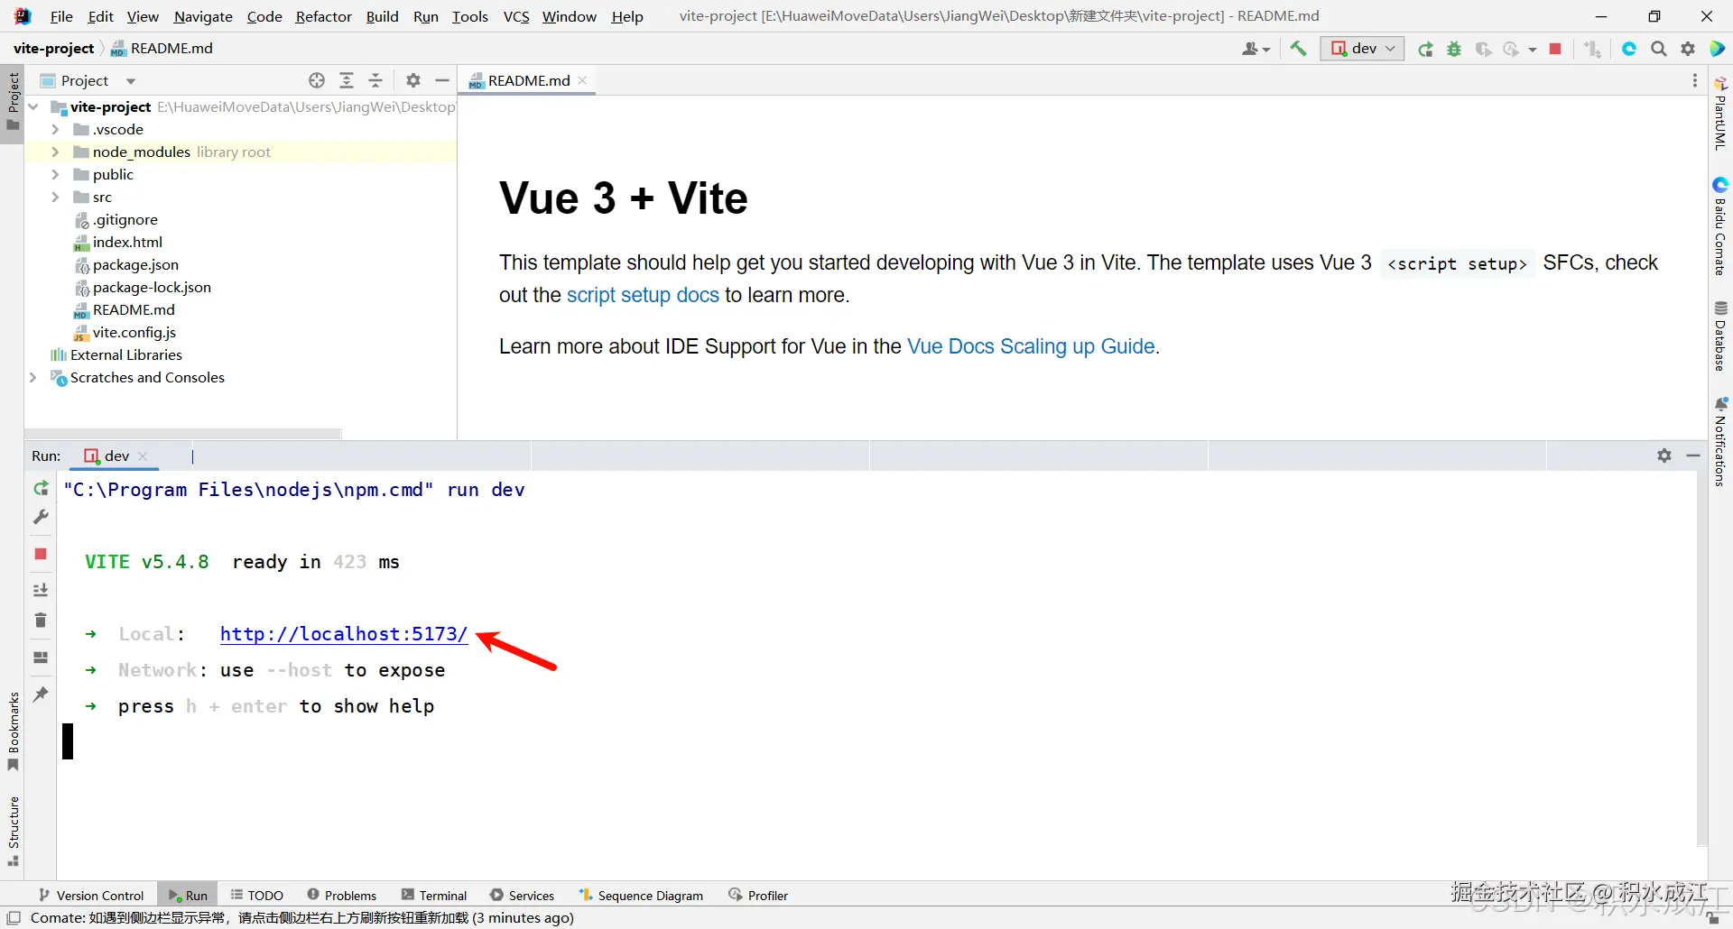
Task: Expand the node_modules folder
Action: (x=55, y=152)
